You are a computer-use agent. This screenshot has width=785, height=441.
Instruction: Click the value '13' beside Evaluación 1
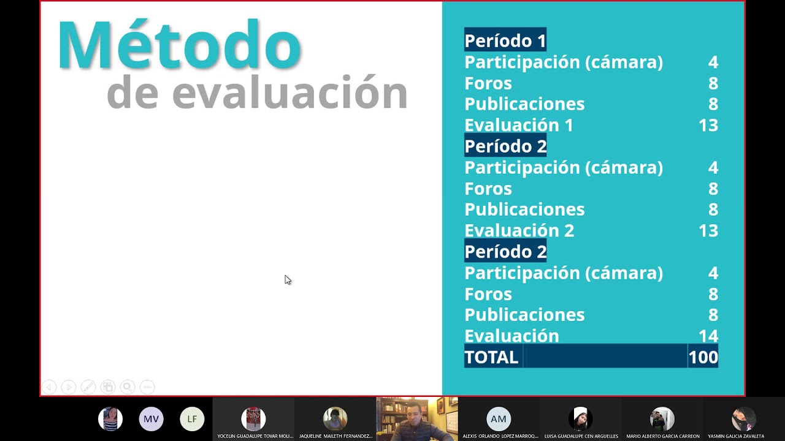tap(708, 125)
